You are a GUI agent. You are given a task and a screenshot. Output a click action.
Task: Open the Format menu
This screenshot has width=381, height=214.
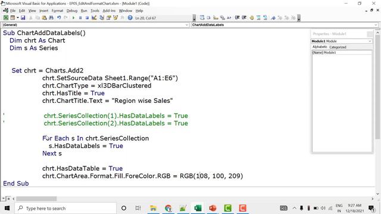point(57,11)
